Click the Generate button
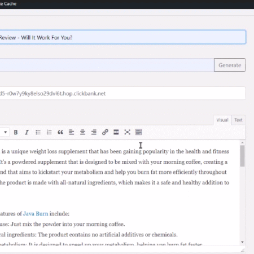Image resolution: width=254 pixels, height=254 pixels. pos(230,65)
